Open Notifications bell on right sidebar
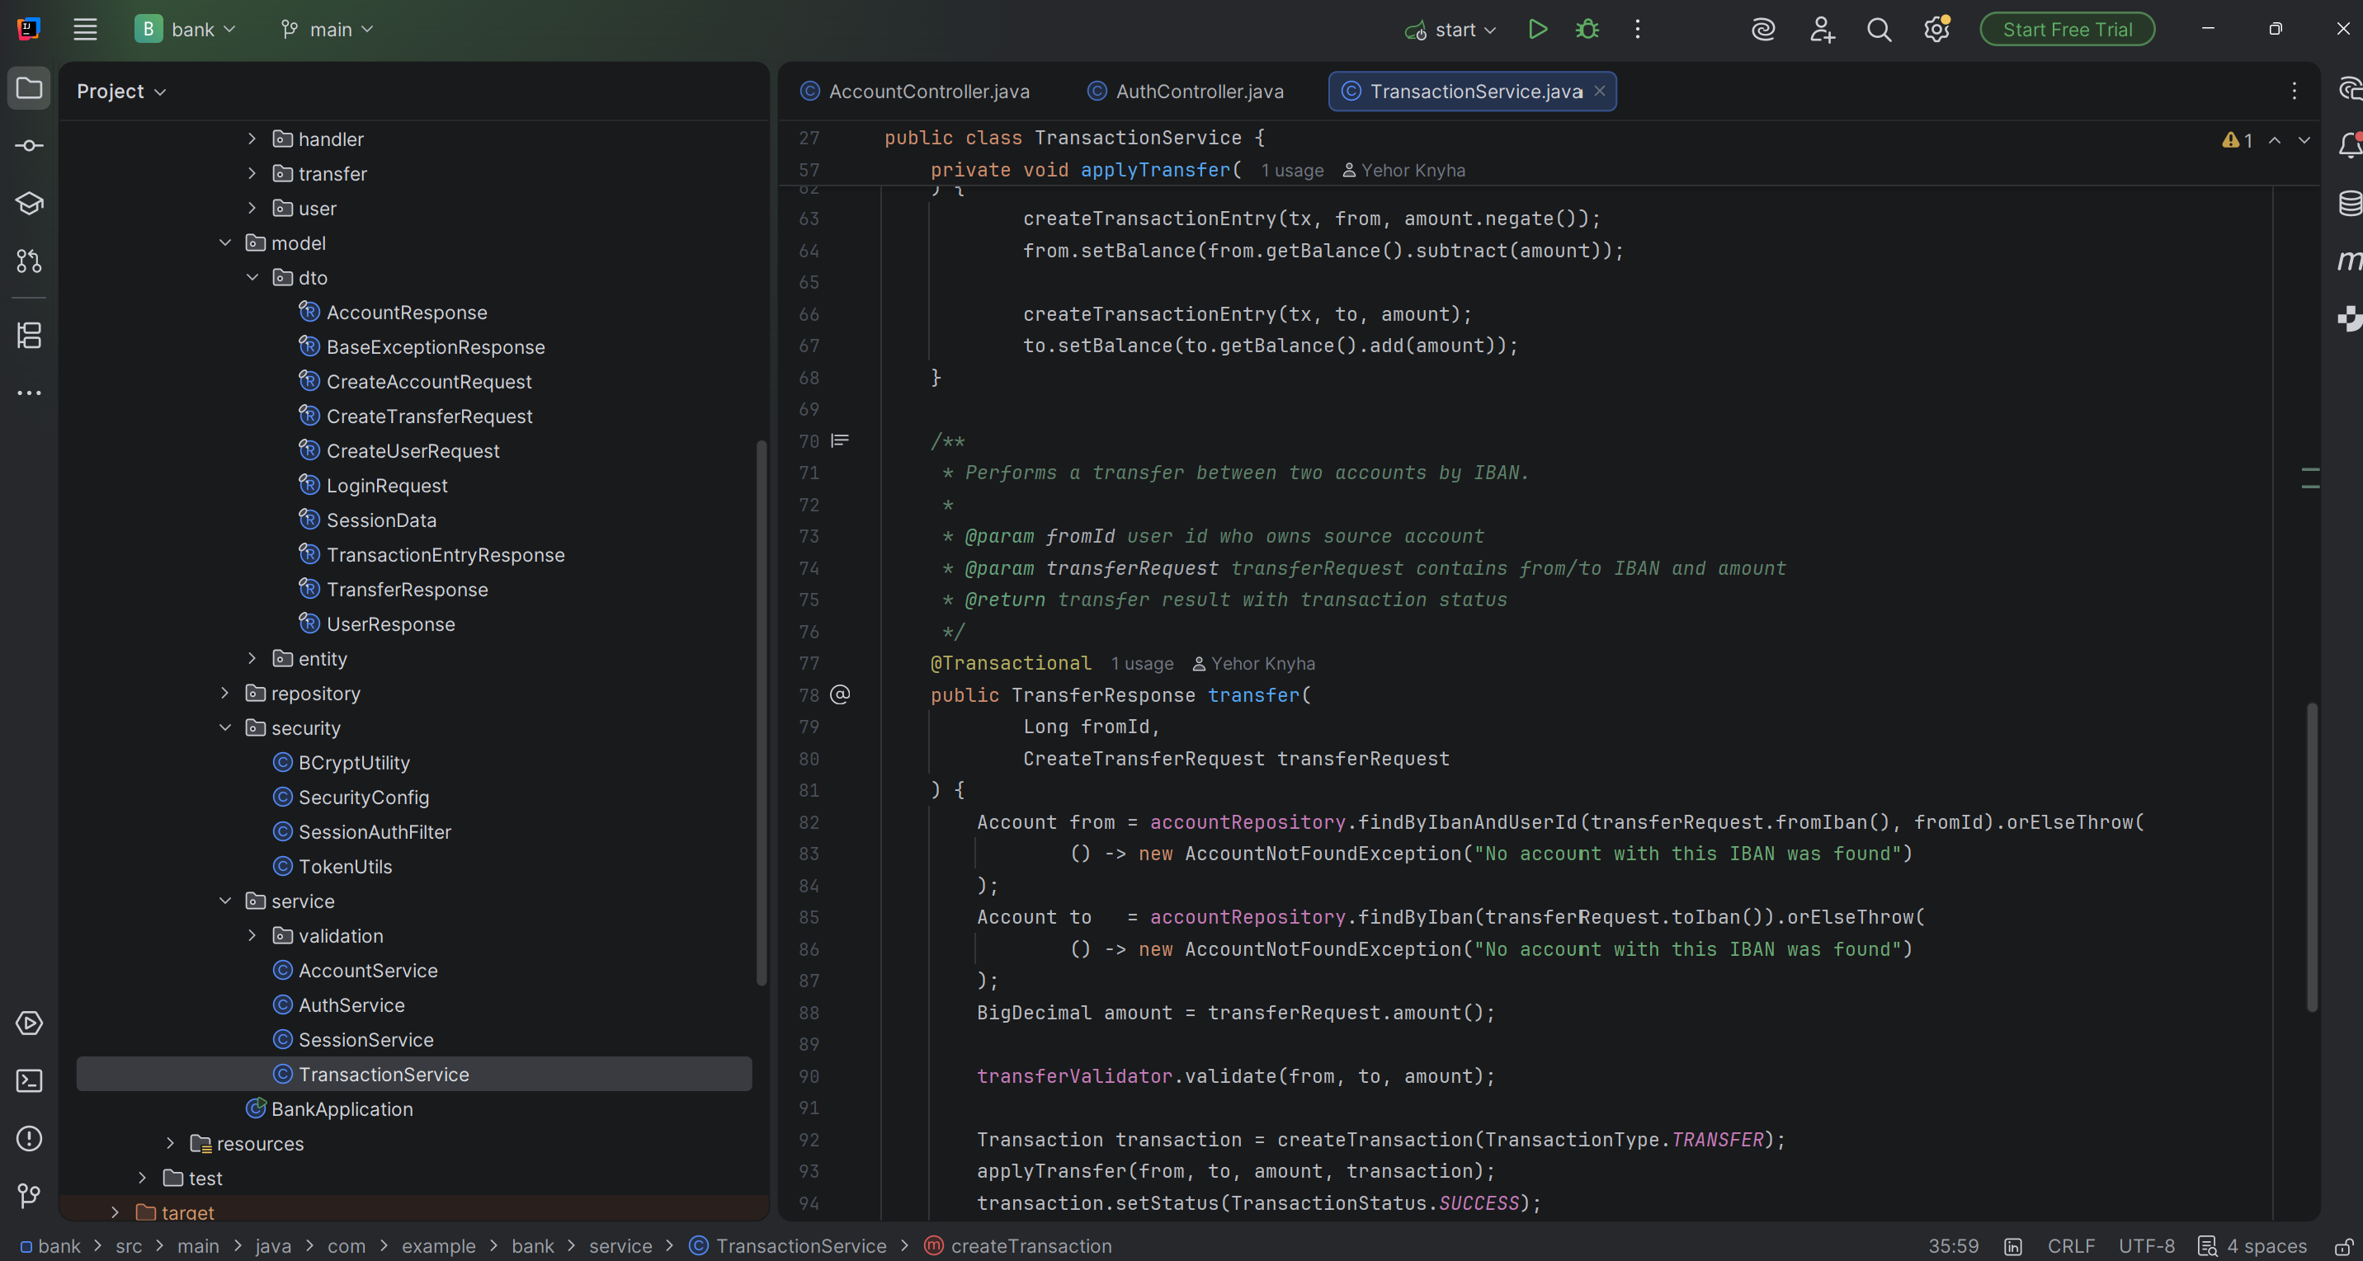 tap(2349, 146)
